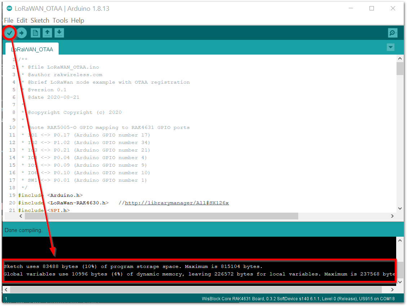Click the '@date 2020-08-21' comment line
This screenshot has width=407, height=306.
pos(50,97)
